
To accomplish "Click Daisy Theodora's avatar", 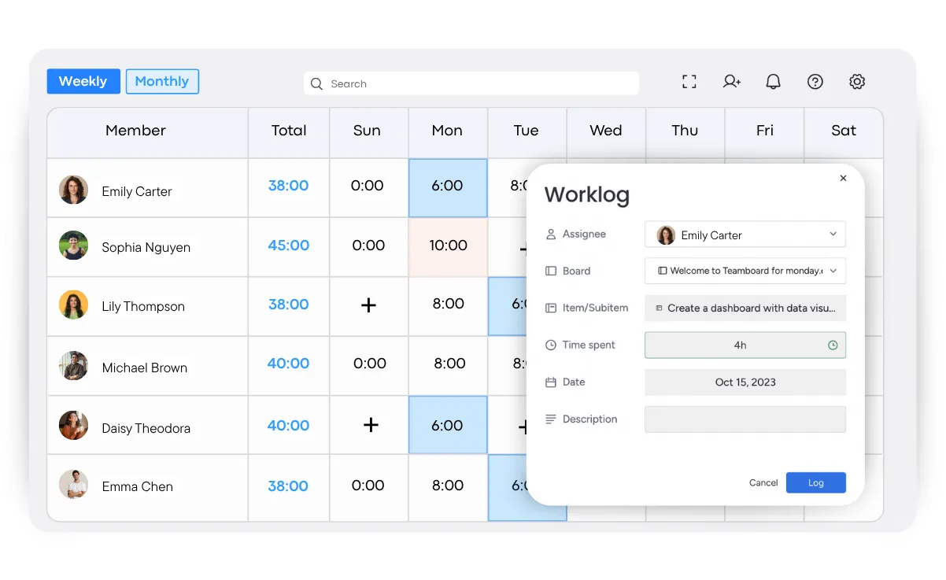I will pos(73,425).
